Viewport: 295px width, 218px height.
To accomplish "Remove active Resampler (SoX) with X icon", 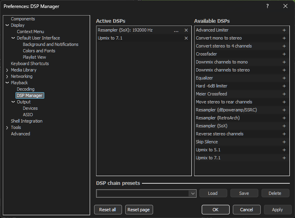I will pyautogui.click(x=186, y=30).
